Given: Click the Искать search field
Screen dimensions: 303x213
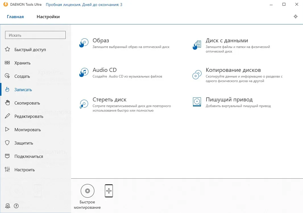Looking at the screenshot, I should (x=35, y=35).
